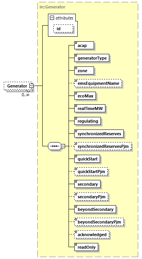Select the regulating element
This screenshot has height=259, width=142.
coord(88,121)
